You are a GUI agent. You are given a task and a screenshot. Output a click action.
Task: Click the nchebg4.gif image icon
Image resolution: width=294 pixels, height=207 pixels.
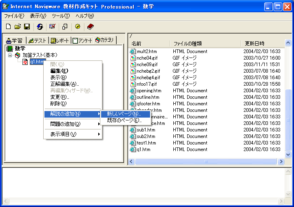(133, 78)
